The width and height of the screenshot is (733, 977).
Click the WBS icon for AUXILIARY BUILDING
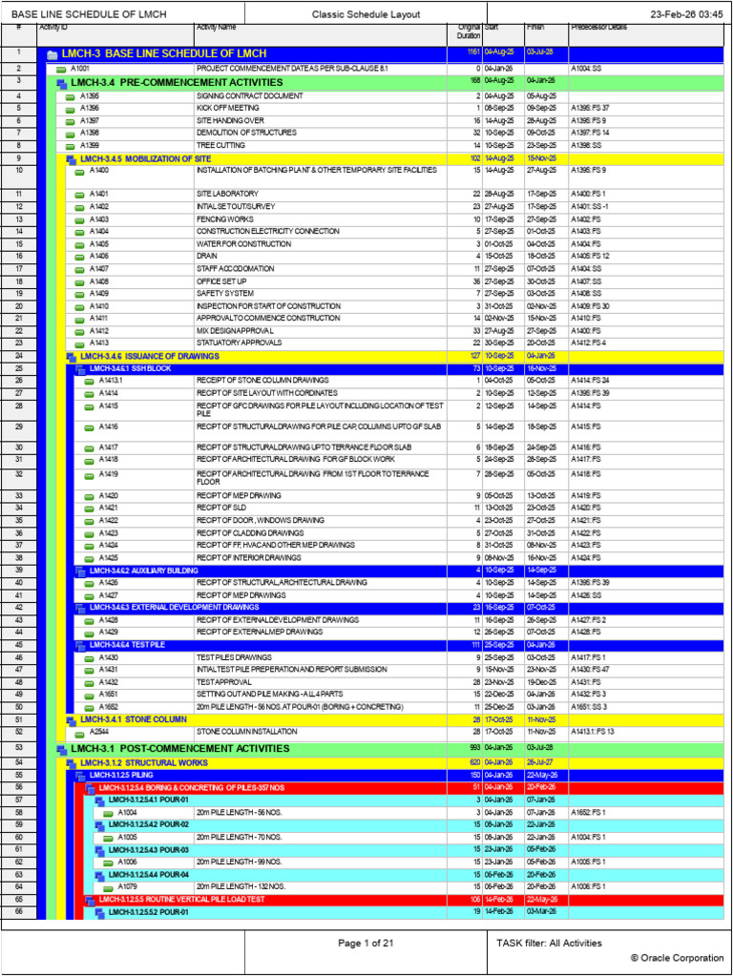(x=80, y=571)
